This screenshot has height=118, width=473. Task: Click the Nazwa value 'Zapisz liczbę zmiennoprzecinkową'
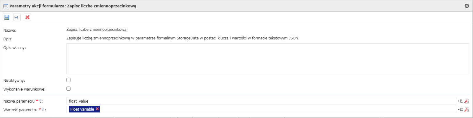point(97,30)
